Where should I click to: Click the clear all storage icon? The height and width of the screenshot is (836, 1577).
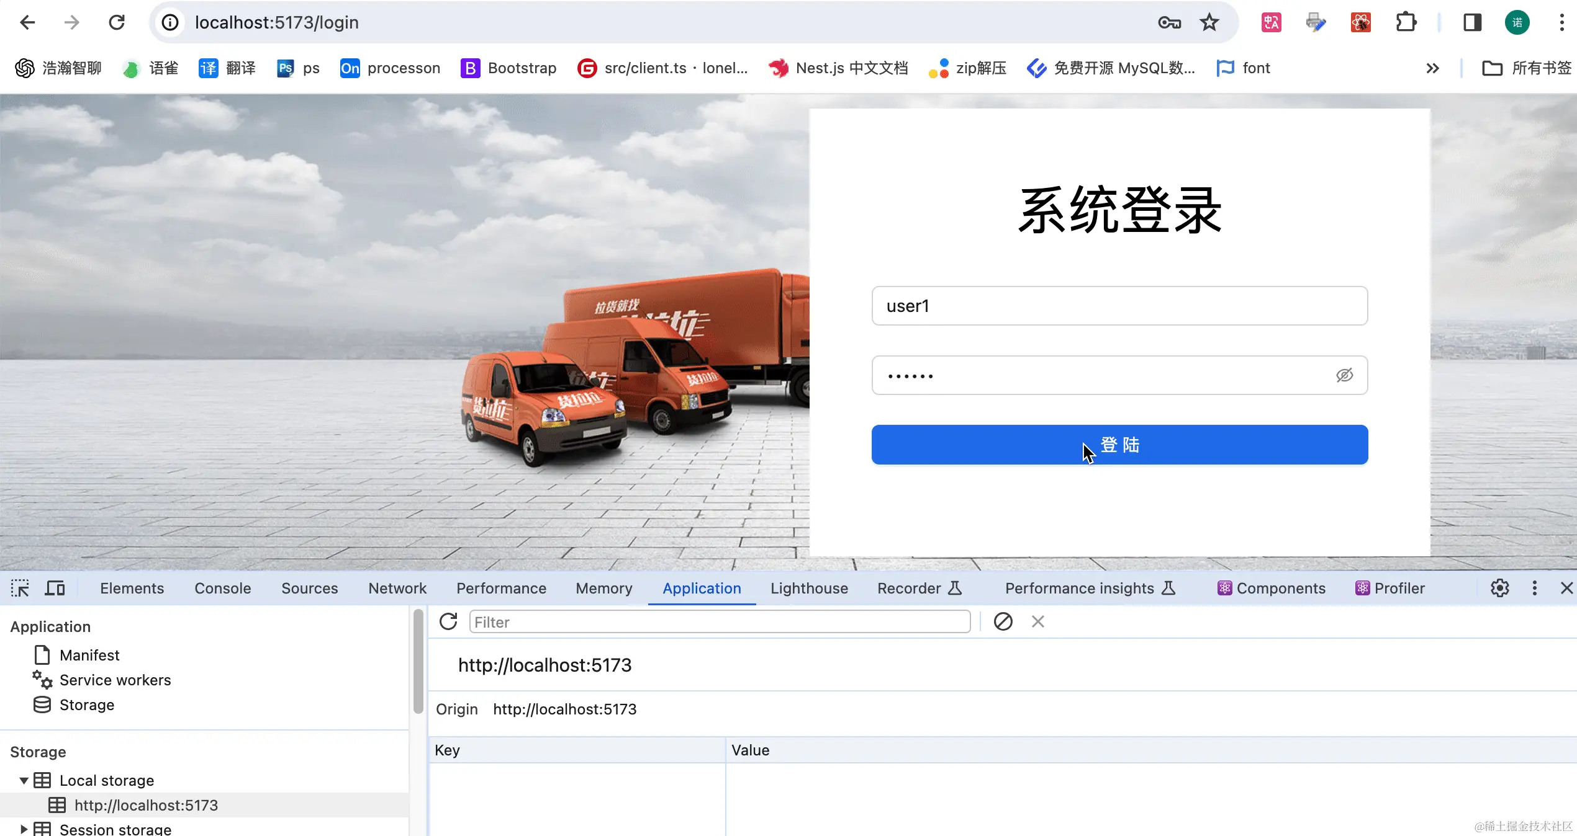pos(1003,621)
